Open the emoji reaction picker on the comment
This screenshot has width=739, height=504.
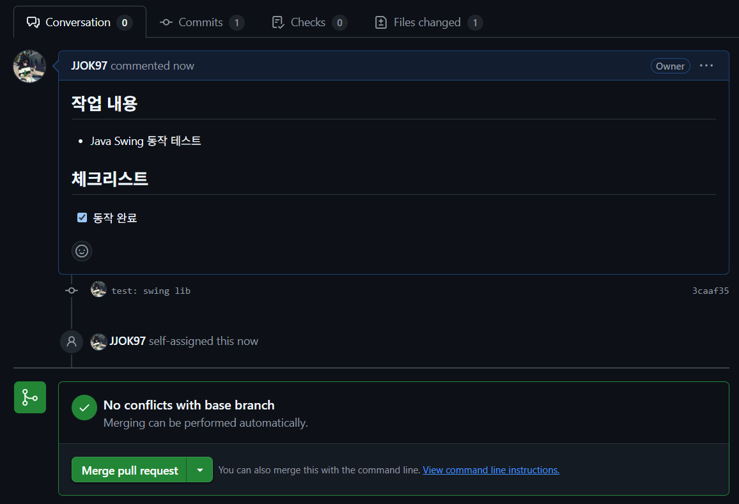[x=82, y=251]
